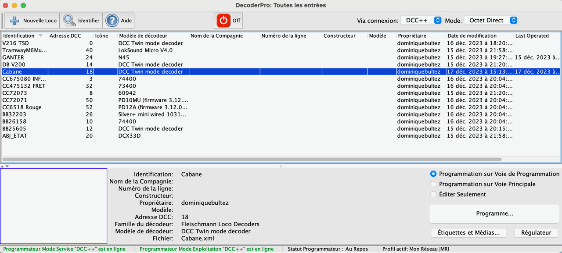
Task: Click the 60942 decoder model cell
Action: pyautogui.click(x=153, y=93)
